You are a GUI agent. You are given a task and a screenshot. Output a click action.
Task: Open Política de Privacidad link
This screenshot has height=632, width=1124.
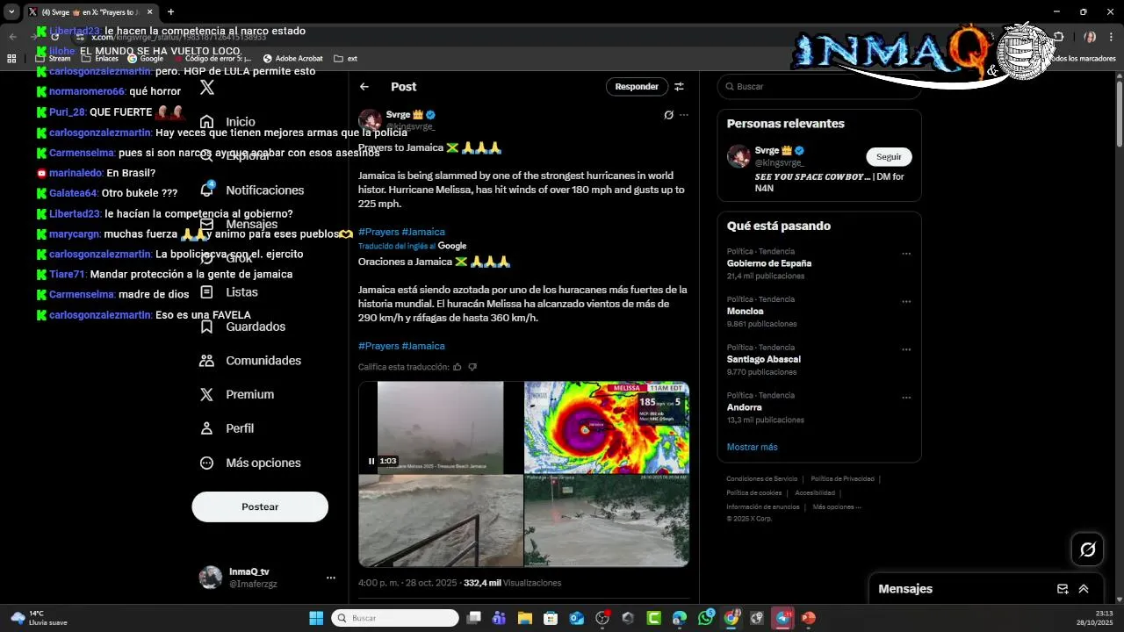(842, 479)
